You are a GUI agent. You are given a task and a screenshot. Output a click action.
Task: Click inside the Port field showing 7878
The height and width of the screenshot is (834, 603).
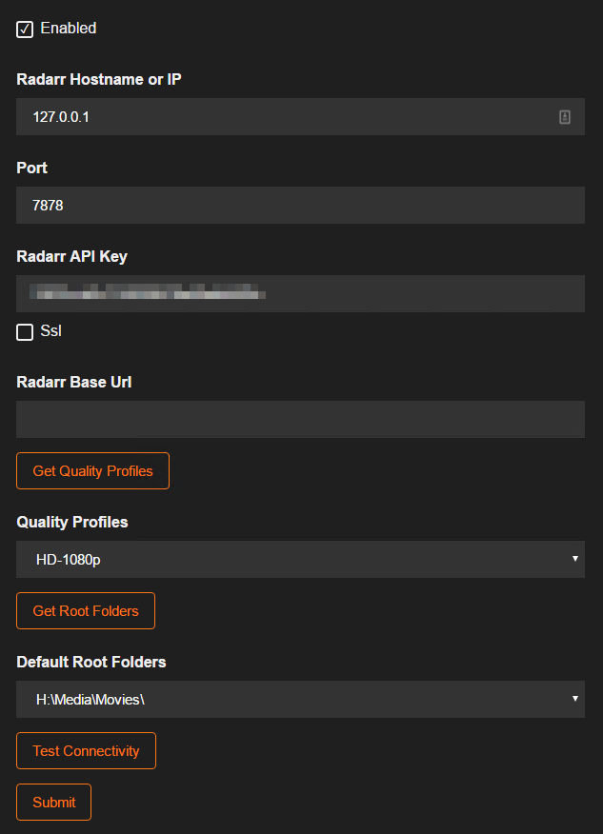click(286, 205)
